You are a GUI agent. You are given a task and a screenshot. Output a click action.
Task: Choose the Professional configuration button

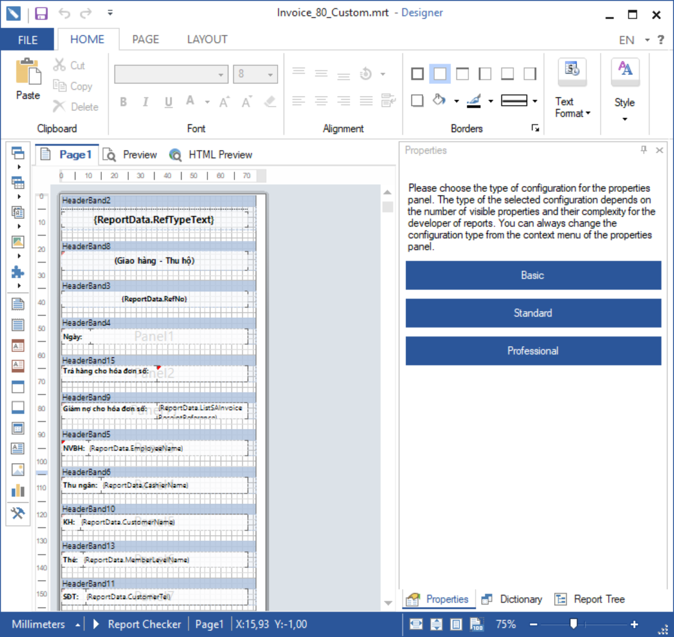pos(533,351)
